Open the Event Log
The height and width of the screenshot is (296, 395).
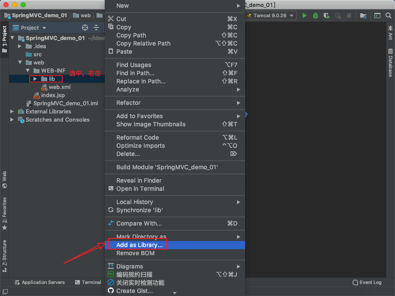tap(367, 282)
